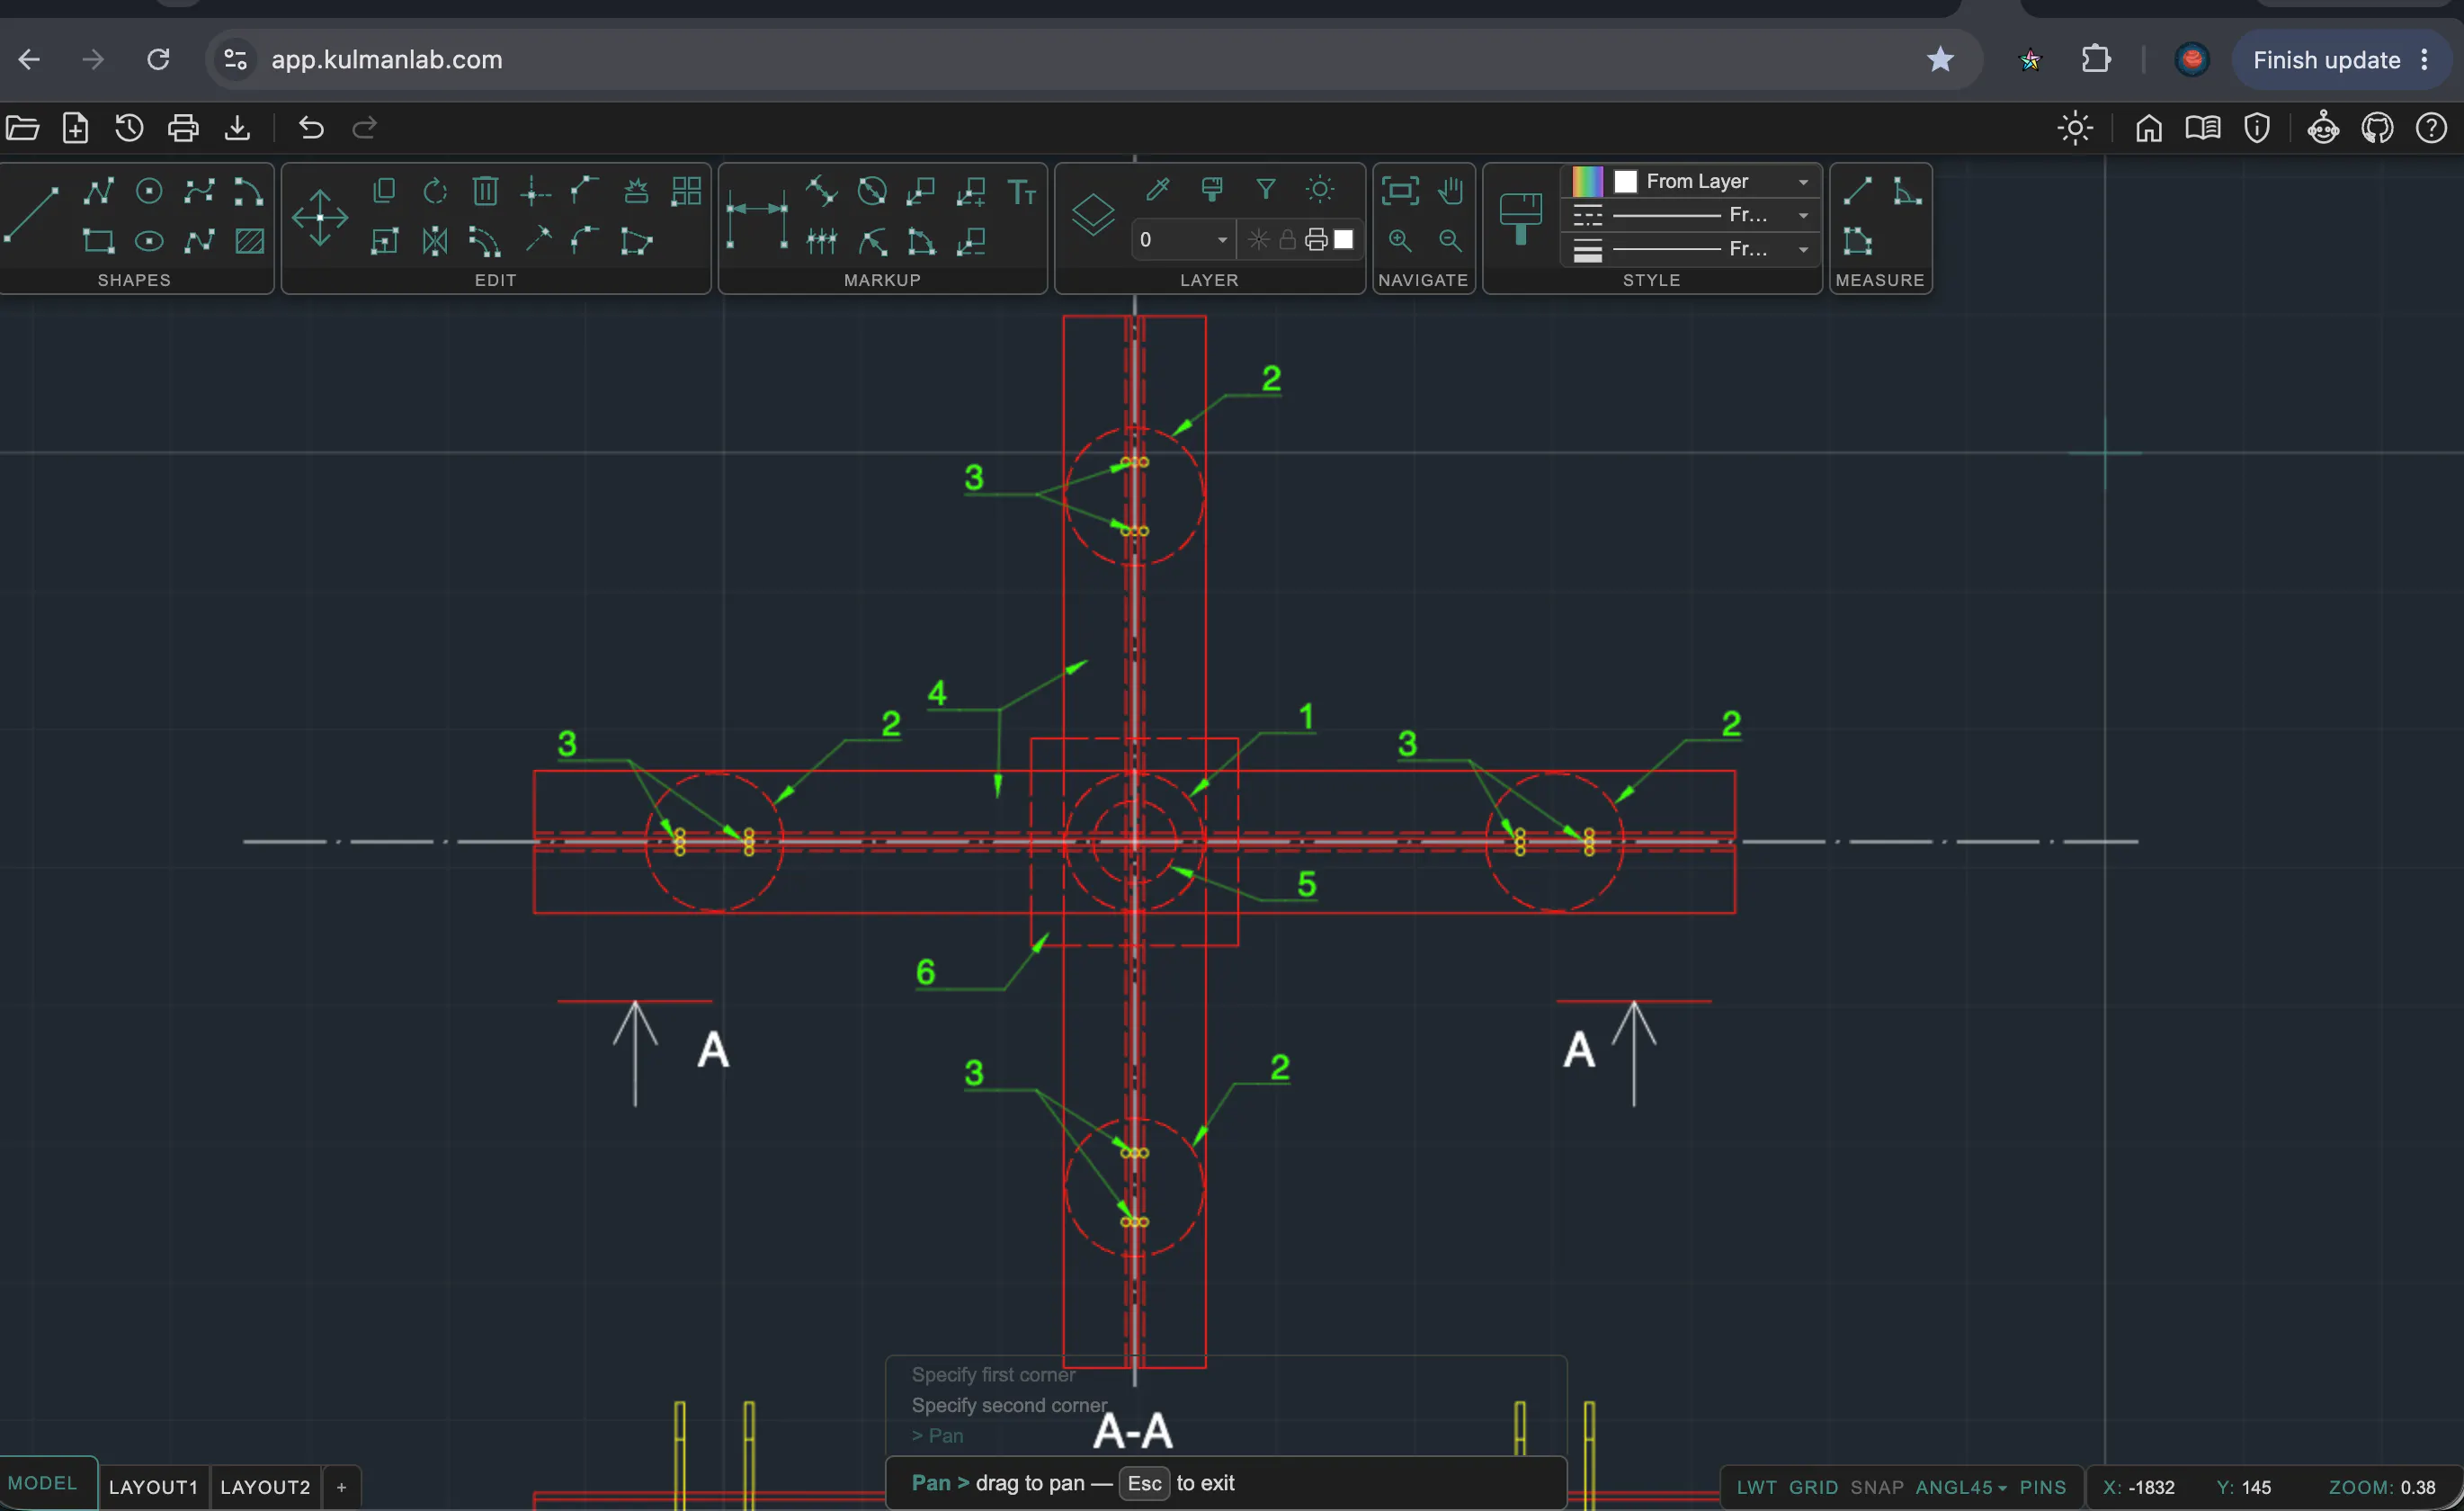This screenshot has height=1511, width=2464.
Task: Click Zoom to extents in Navigate
Action: (1400, 190)
